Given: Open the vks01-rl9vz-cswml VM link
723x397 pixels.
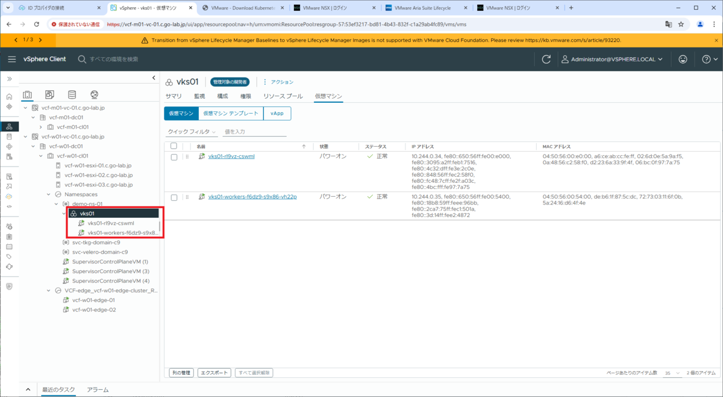Looking at the screenshot, I should pyautogui.click(x=231, y=156).
